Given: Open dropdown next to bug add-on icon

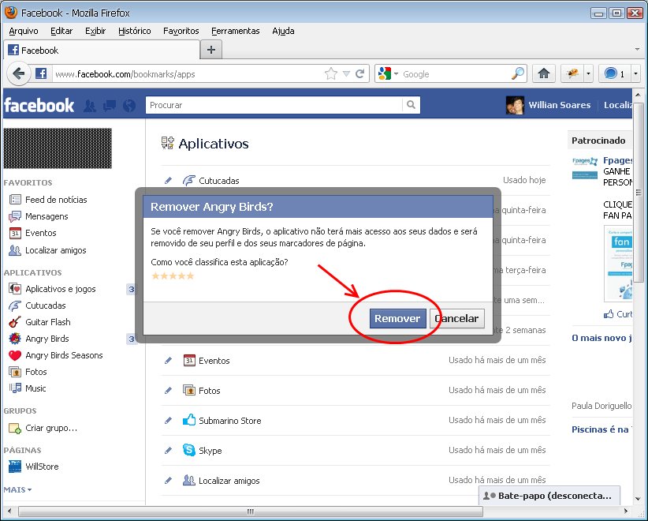Looking at the screenshot, I should pyautogui.click(x=589, y=73).
